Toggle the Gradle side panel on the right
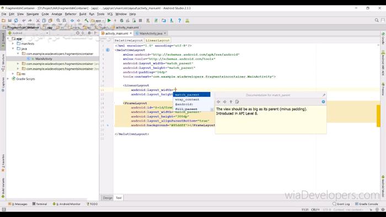 click(x=383, y=39)
